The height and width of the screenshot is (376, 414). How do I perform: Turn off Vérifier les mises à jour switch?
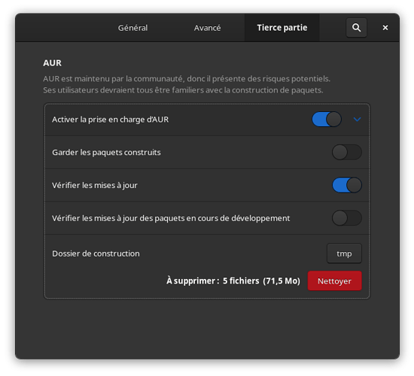347,185
